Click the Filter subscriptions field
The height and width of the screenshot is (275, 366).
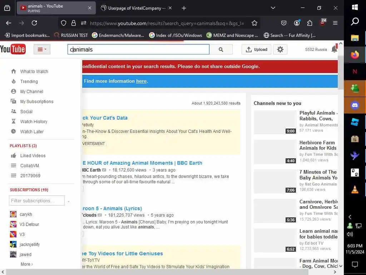click(x=37, y=201)
